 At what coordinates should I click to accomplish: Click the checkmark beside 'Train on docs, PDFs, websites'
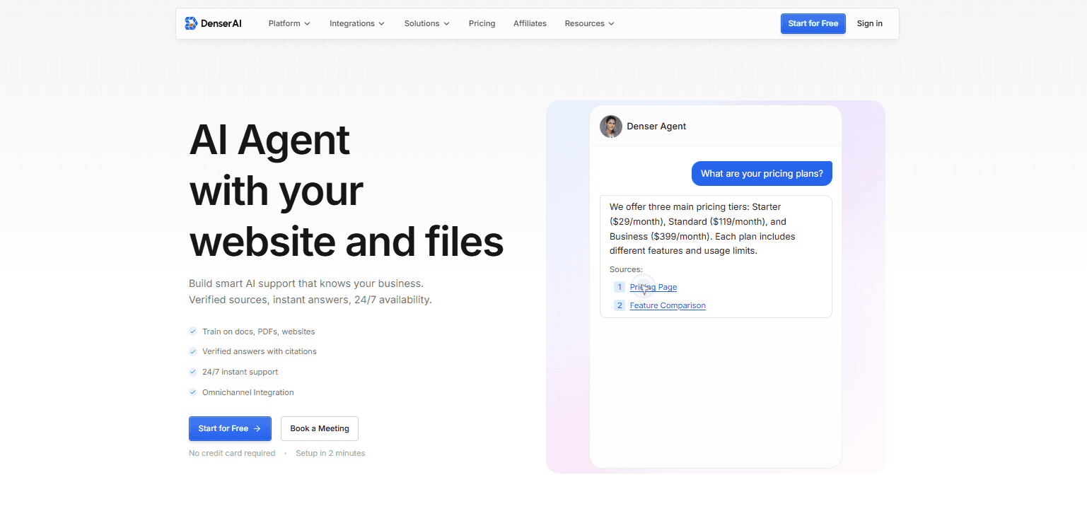192,331
